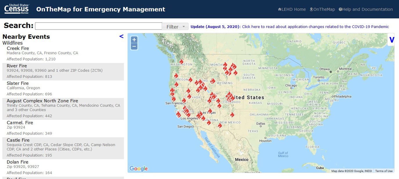Click 'Zip 93920, 93927' under Dolan Fire
This screenshot has width=399, height=179.
pyautogui.click(x=23, y=167)
